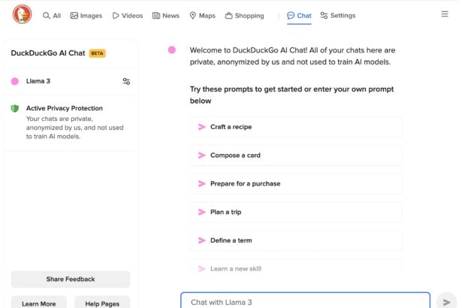Switch to the Images tab
The width and height of the screenshot is (462, 308).
[x=86, y=16]
